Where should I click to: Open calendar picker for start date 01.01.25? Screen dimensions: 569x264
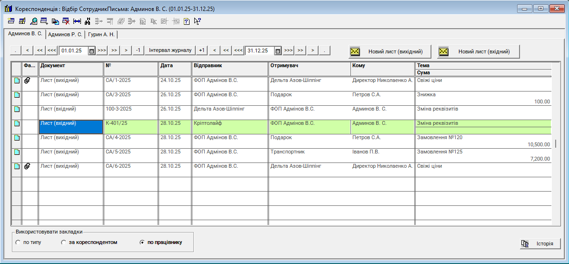pyautogui.click(x=91, y=51)
